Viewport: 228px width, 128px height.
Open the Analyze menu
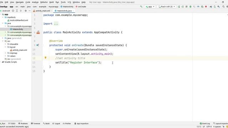tap(35, 2)
